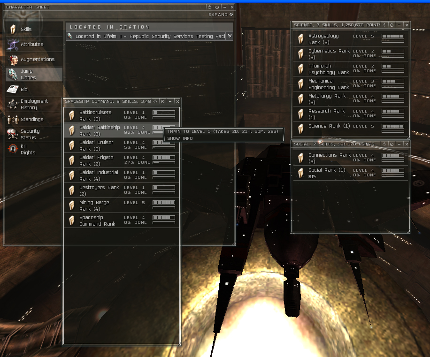430x357 pixels.
Task: Open window options icon in Spaceship Command header
Action: tap(155, 101)
